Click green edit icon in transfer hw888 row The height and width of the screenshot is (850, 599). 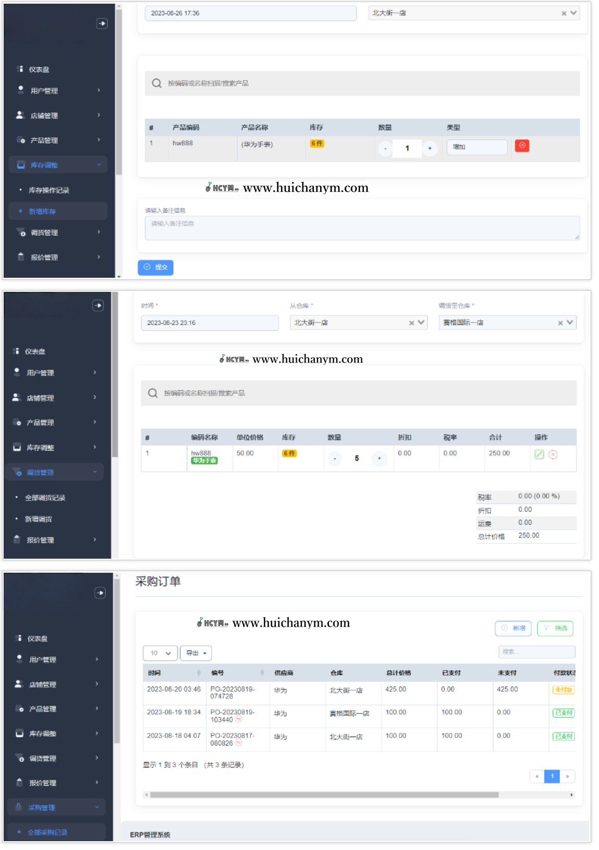(539, 454)
